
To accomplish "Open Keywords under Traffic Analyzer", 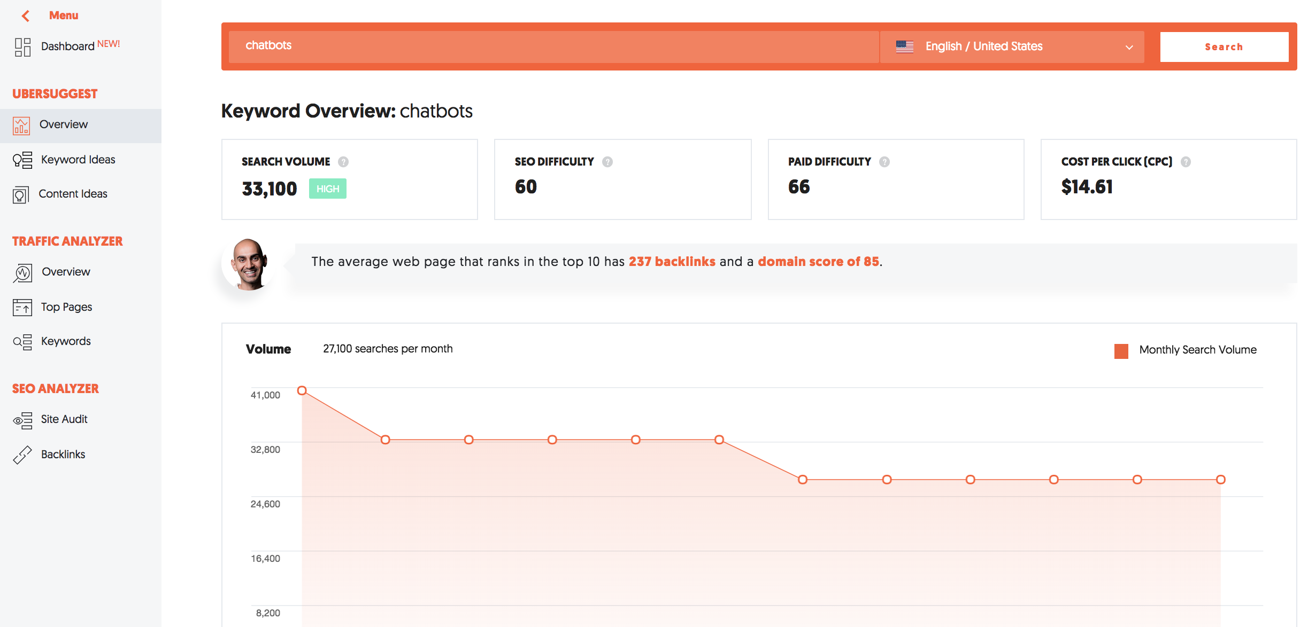I will pyautogui.click(x=66, y=341).
